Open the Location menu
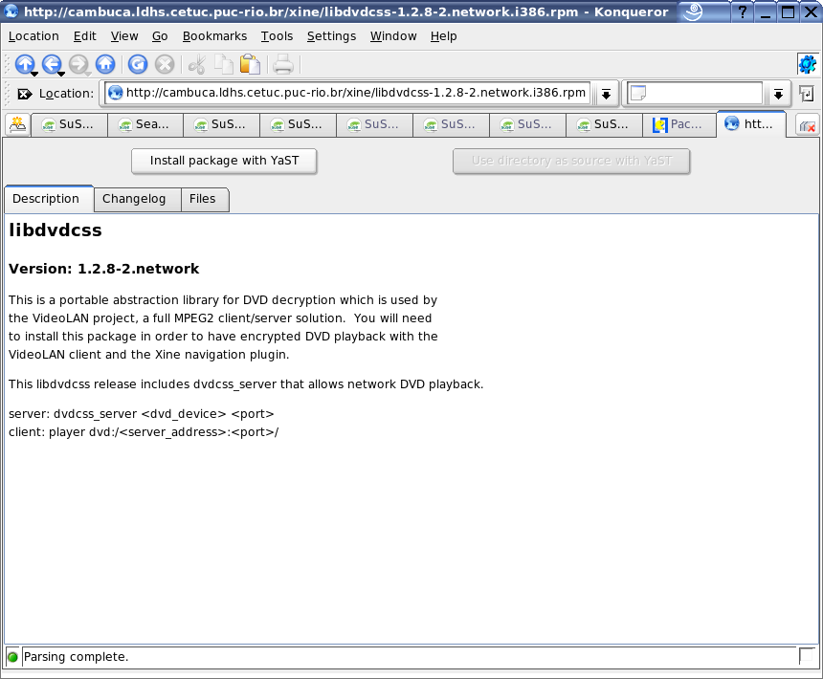This screenshot has width=823, height=679. 33,36
